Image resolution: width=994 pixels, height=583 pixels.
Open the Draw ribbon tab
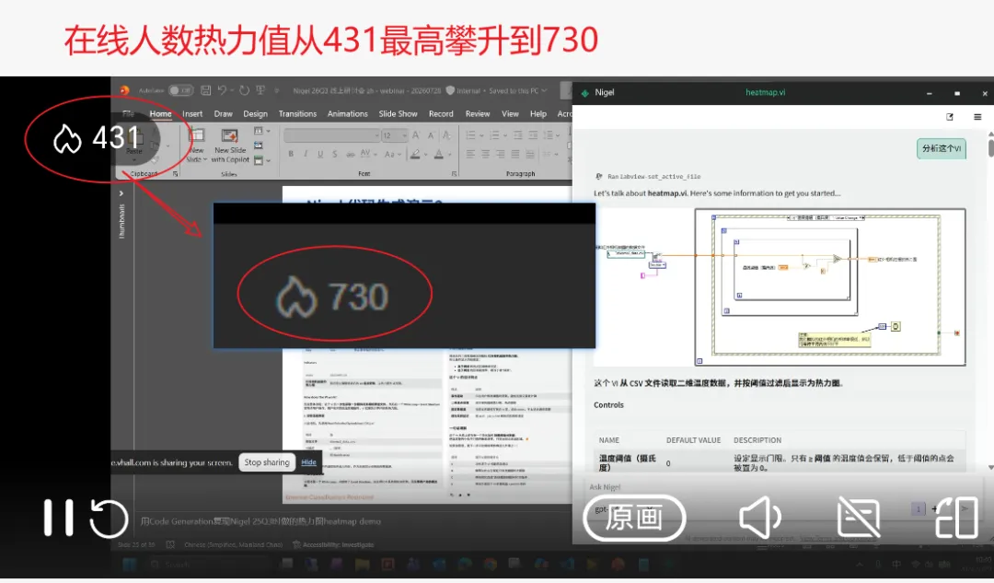coord(223,114)
